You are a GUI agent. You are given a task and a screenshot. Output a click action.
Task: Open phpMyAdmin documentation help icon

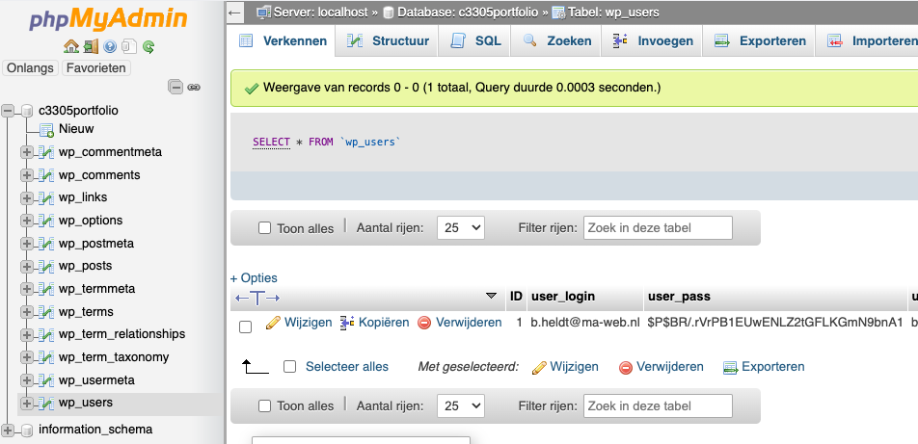(110, 46)
